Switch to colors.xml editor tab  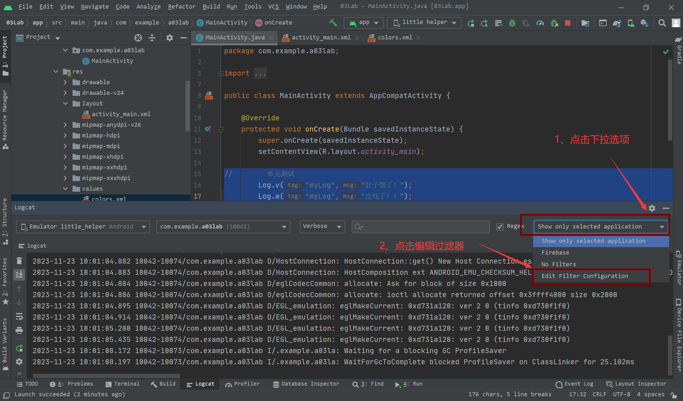(394, 38)
